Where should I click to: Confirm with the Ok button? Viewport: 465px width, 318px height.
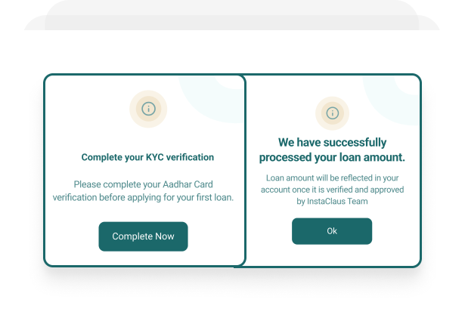332,231
